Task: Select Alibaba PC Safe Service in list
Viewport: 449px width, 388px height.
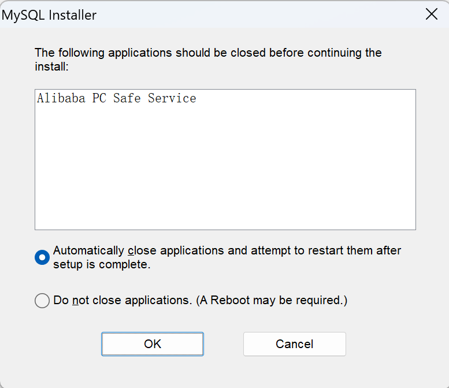Action: (x=117, y=98)
